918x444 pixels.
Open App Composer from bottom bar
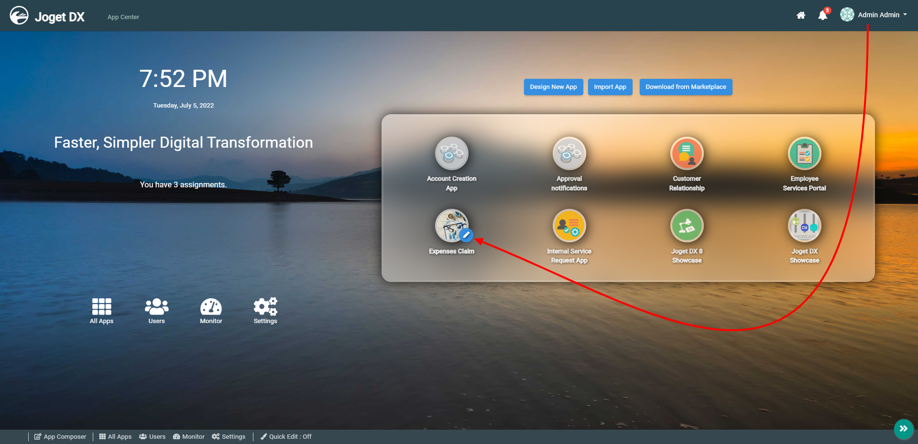pos(60,437)
